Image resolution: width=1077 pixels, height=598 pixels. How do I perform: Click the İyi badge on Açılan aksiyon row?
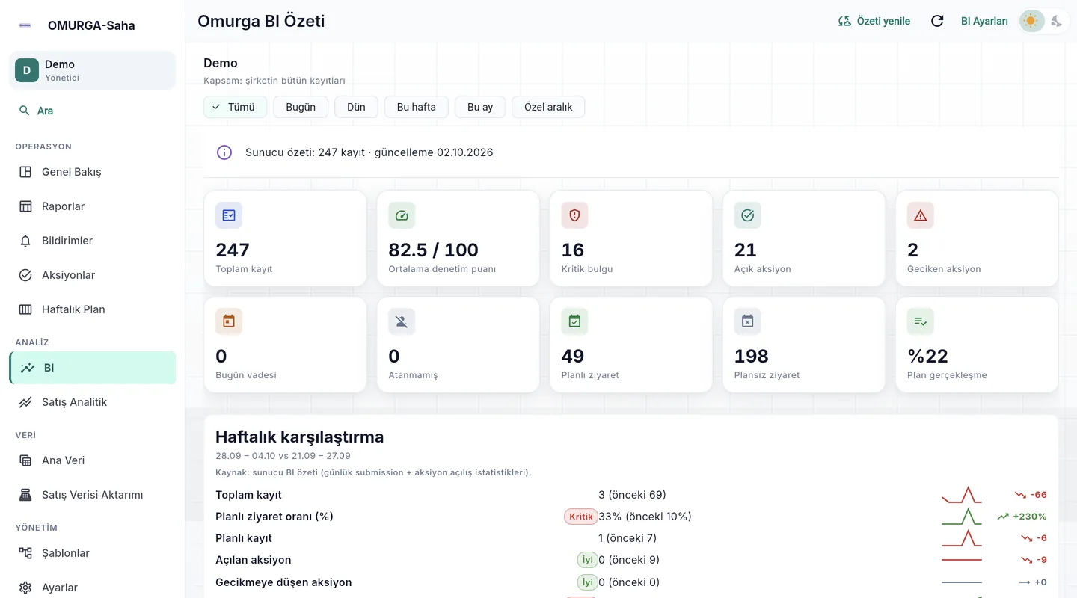click(588, 560)
